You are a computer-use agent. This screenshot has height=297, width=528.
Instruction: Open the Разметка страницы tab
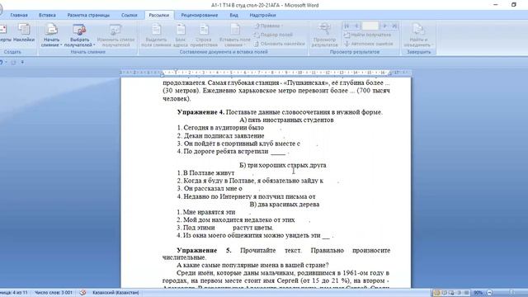point(88,15)
